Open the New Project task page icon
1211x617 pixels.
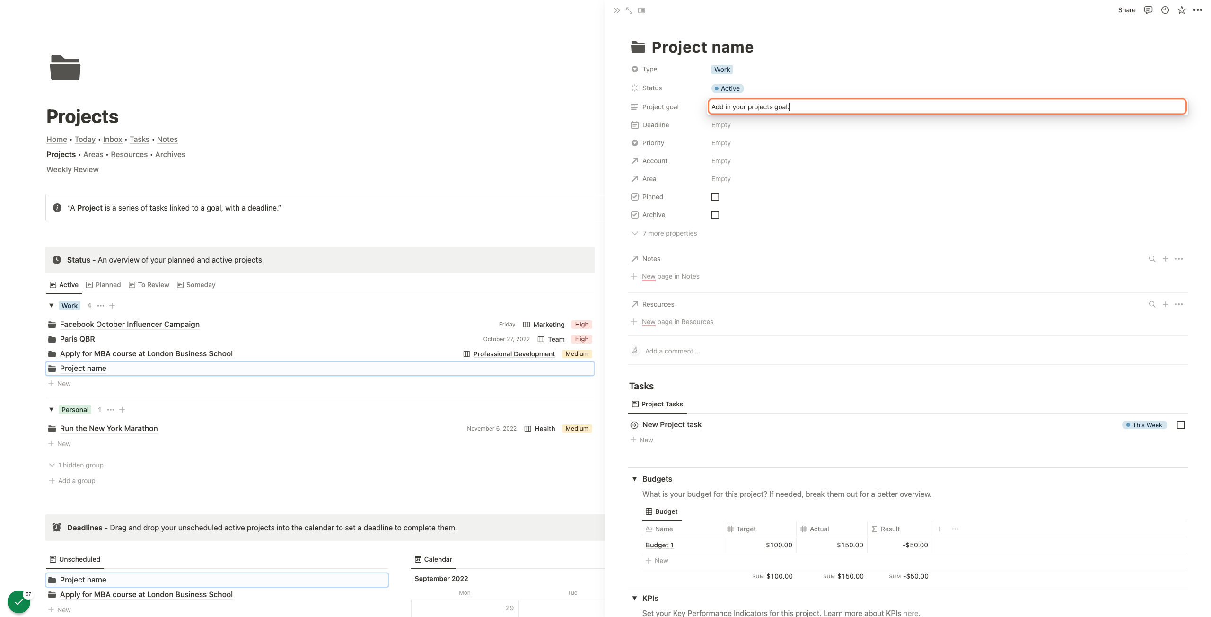pyautogui.click(x=634, y=425)
